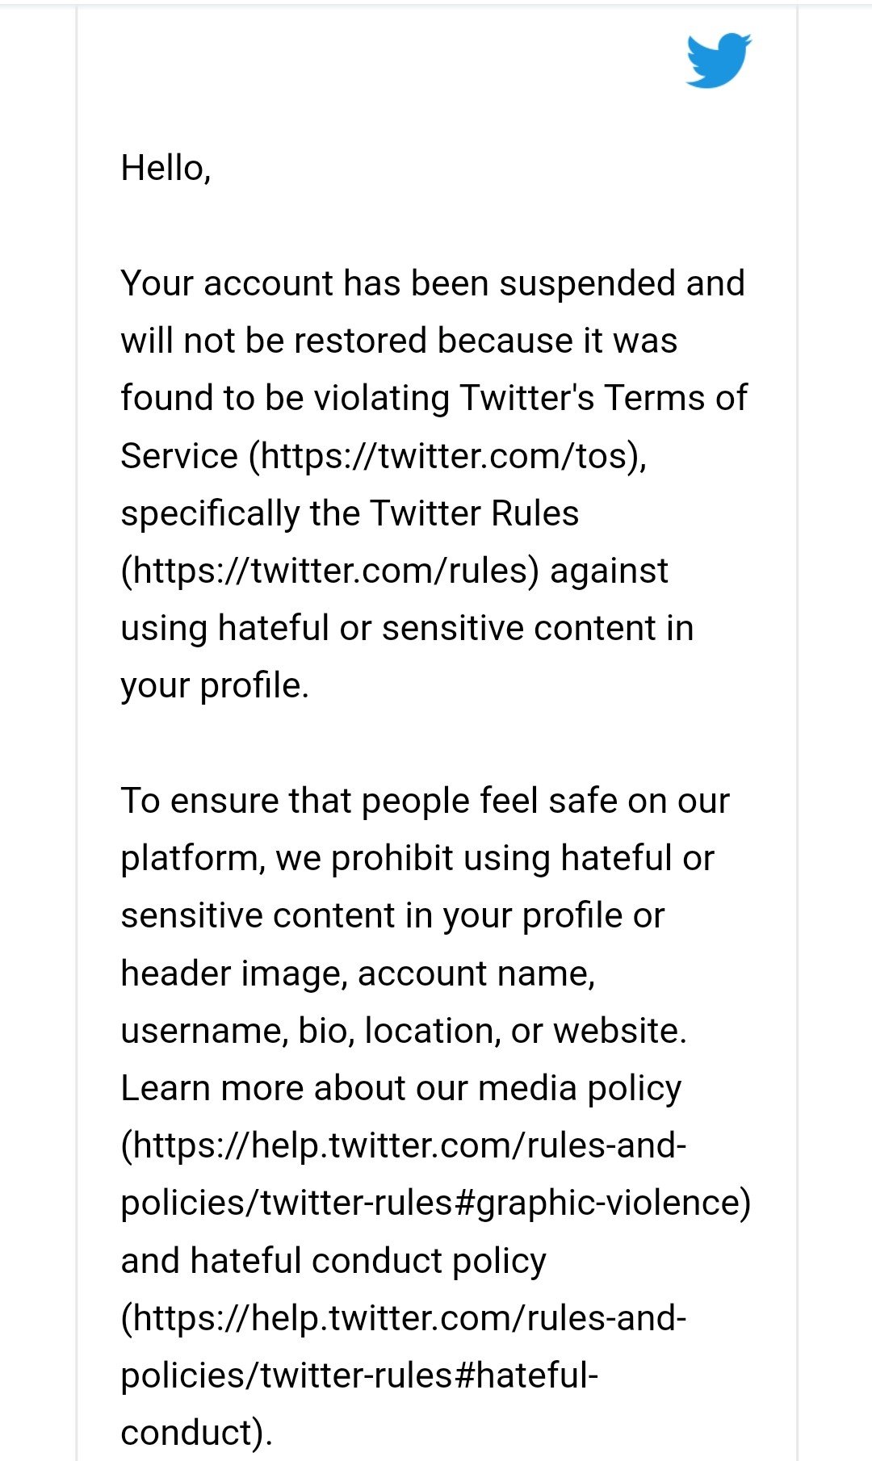
Task: Click the "Hello," greeting text
Action: [x=166, y=169]
